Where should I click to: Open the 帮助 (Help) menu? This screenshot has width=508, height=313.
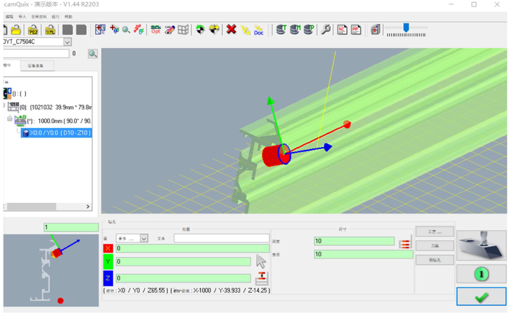[68, 17]
